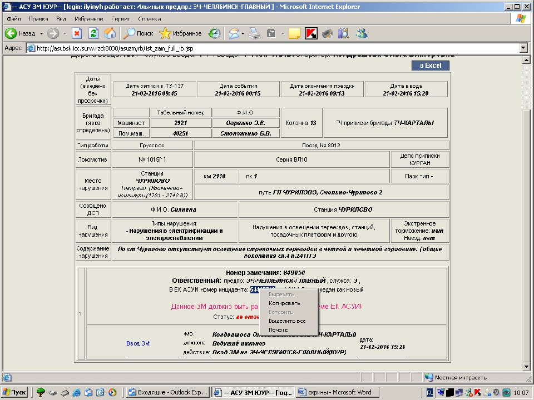Viewport: 534px width, 400px height.
Task: Click the Kaspersky K tray icon
Action: (x=477, y=393)
